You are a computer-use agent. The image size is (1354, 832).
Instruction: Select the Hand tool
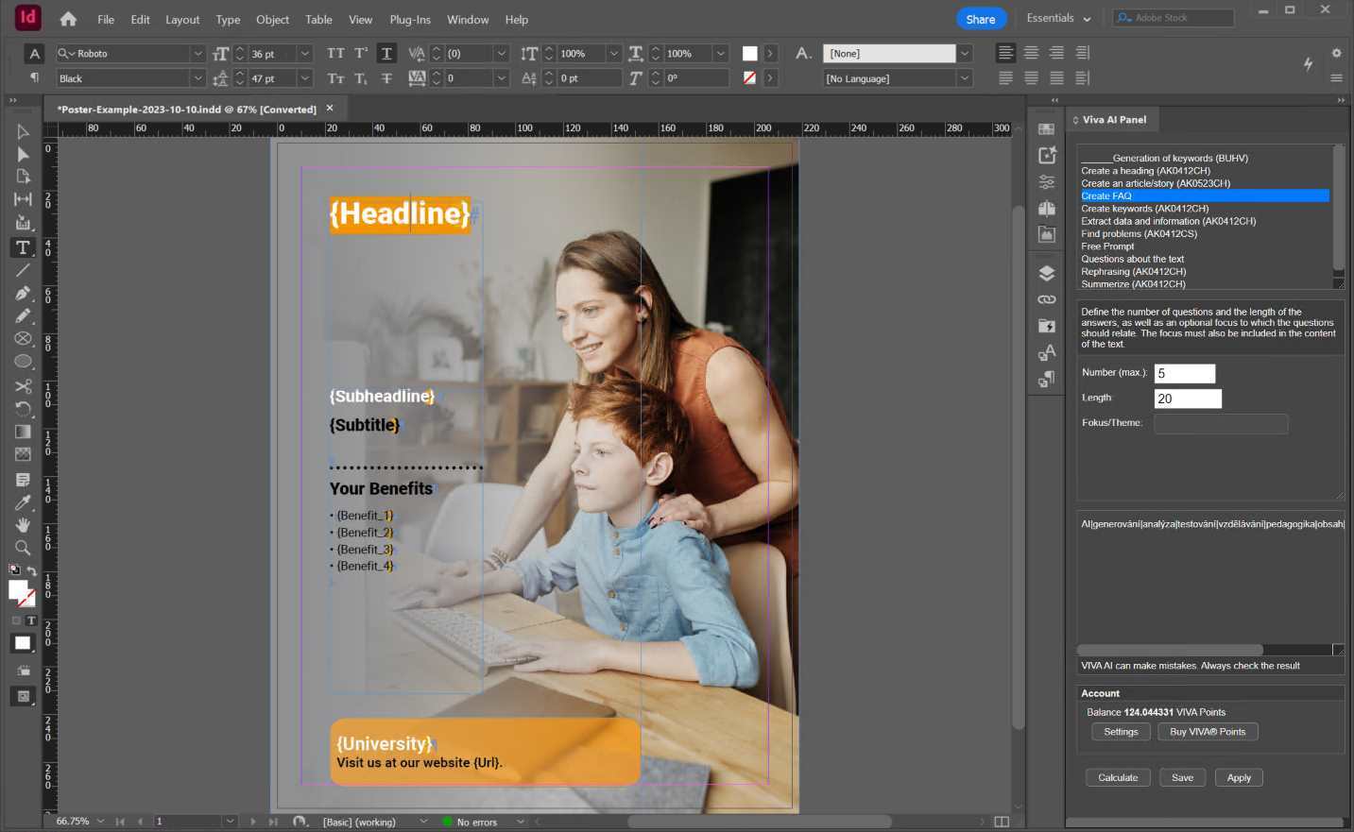pos(23,525)
